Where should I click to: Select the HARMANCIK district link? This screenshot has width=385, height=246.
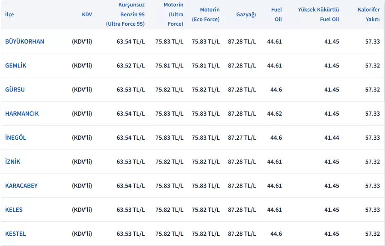[22, 114]
